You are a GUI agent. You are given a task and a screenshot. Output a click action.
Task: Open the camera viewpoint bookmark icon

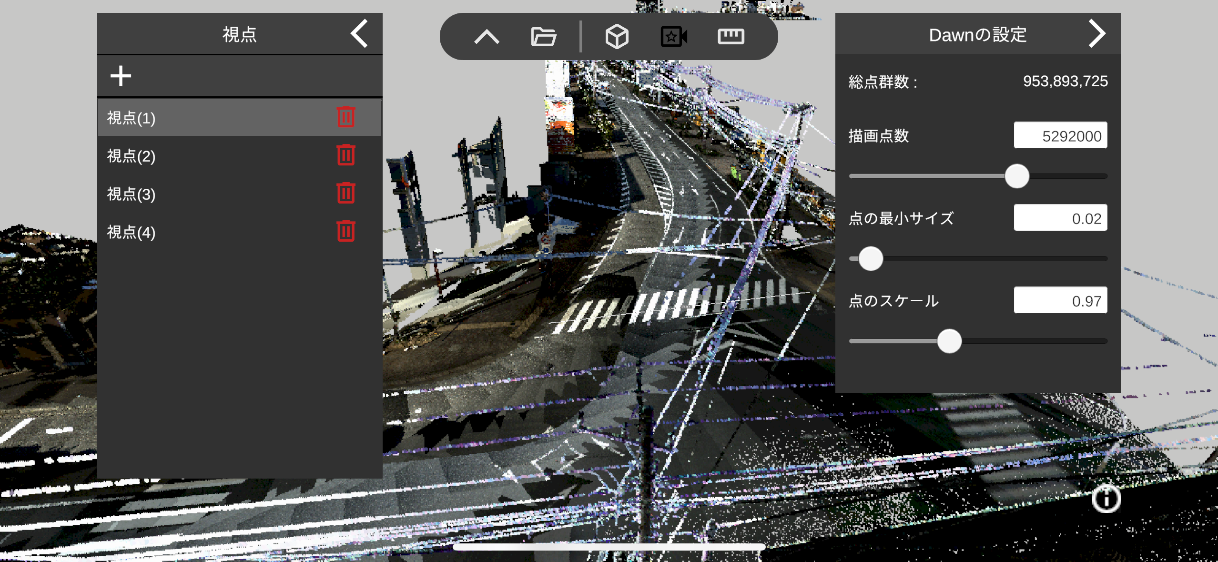(673, 36)
